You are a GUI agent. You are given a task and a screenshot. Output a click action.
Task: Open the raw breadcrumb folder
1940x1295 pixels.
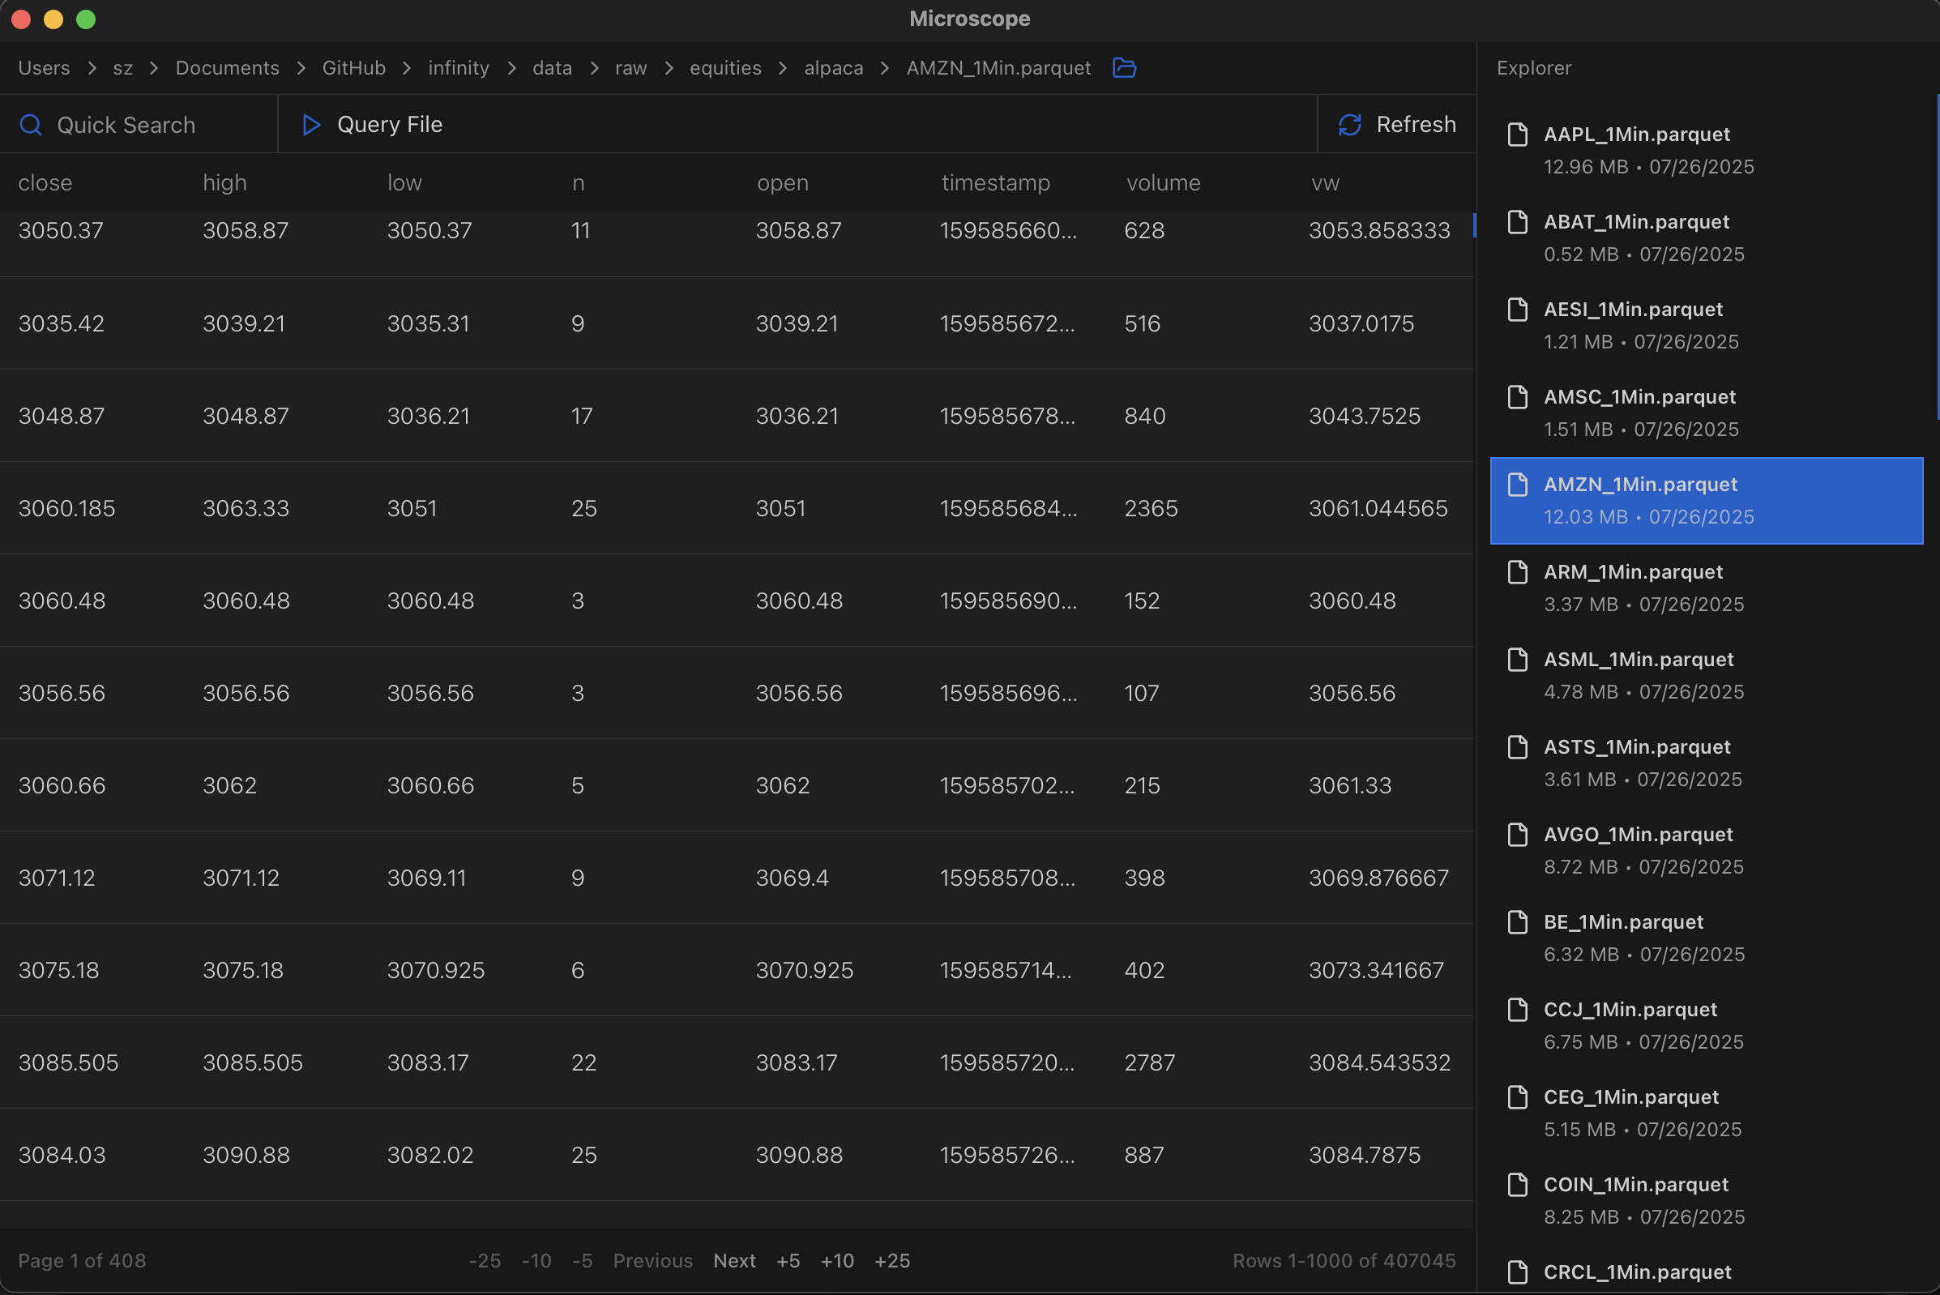pyautogui.click(x=631, y=68)
